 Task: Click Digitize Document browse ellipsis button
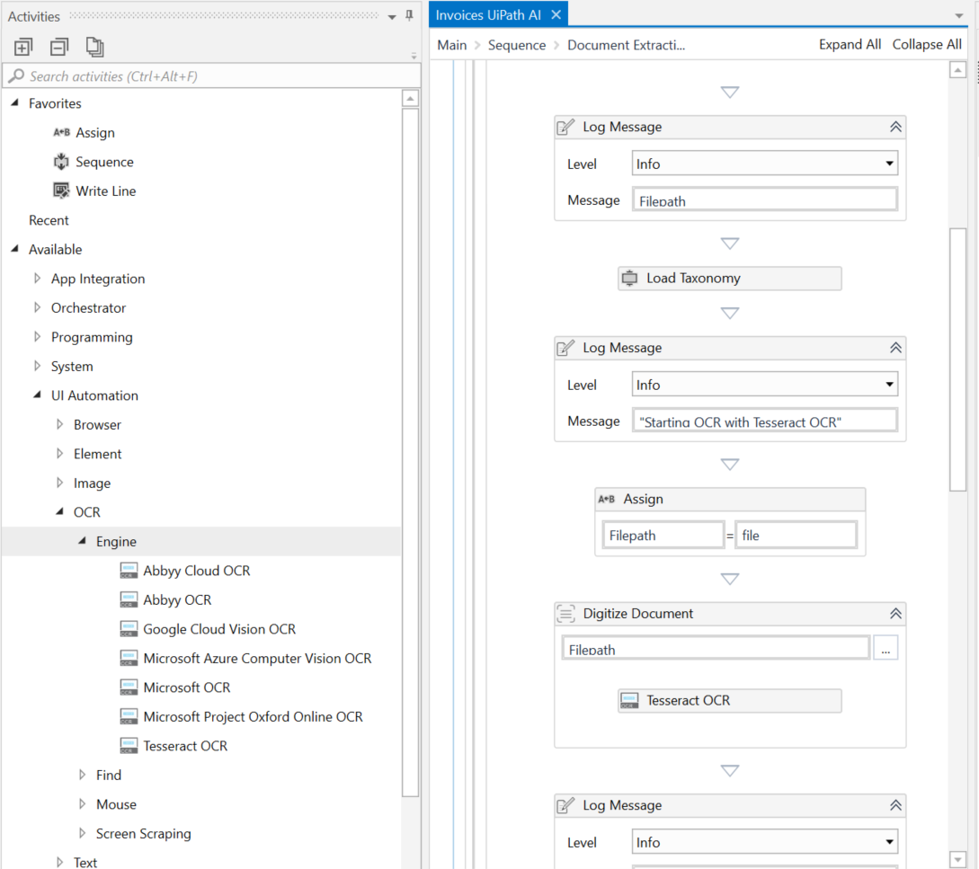886,648
